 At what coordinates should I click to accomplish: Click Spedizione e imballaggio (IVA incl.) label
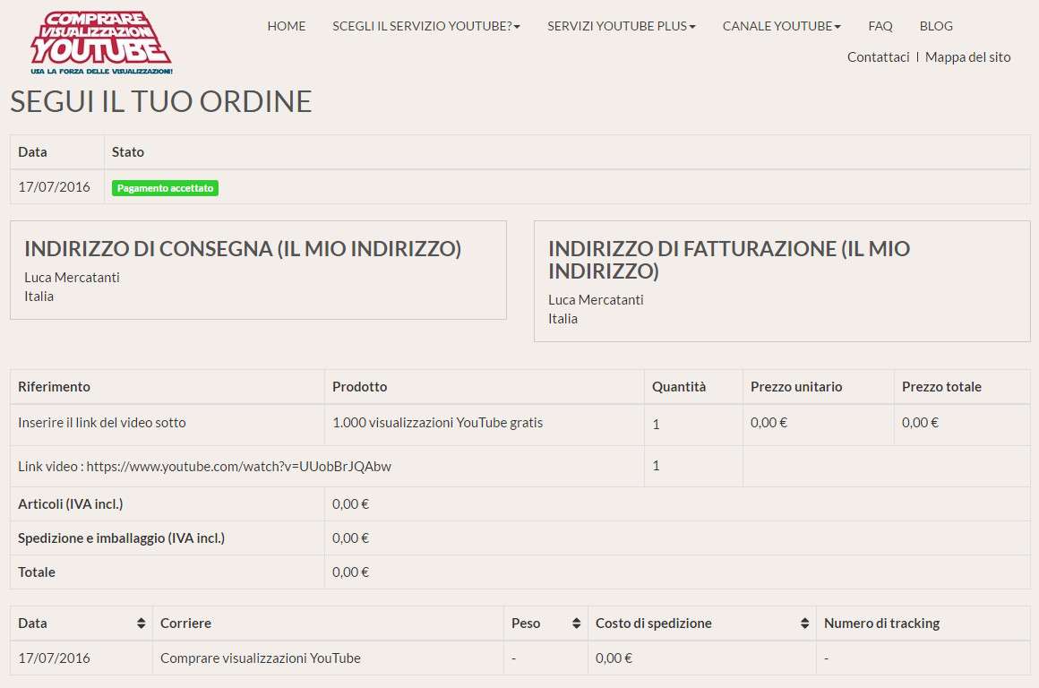point(121,538)
